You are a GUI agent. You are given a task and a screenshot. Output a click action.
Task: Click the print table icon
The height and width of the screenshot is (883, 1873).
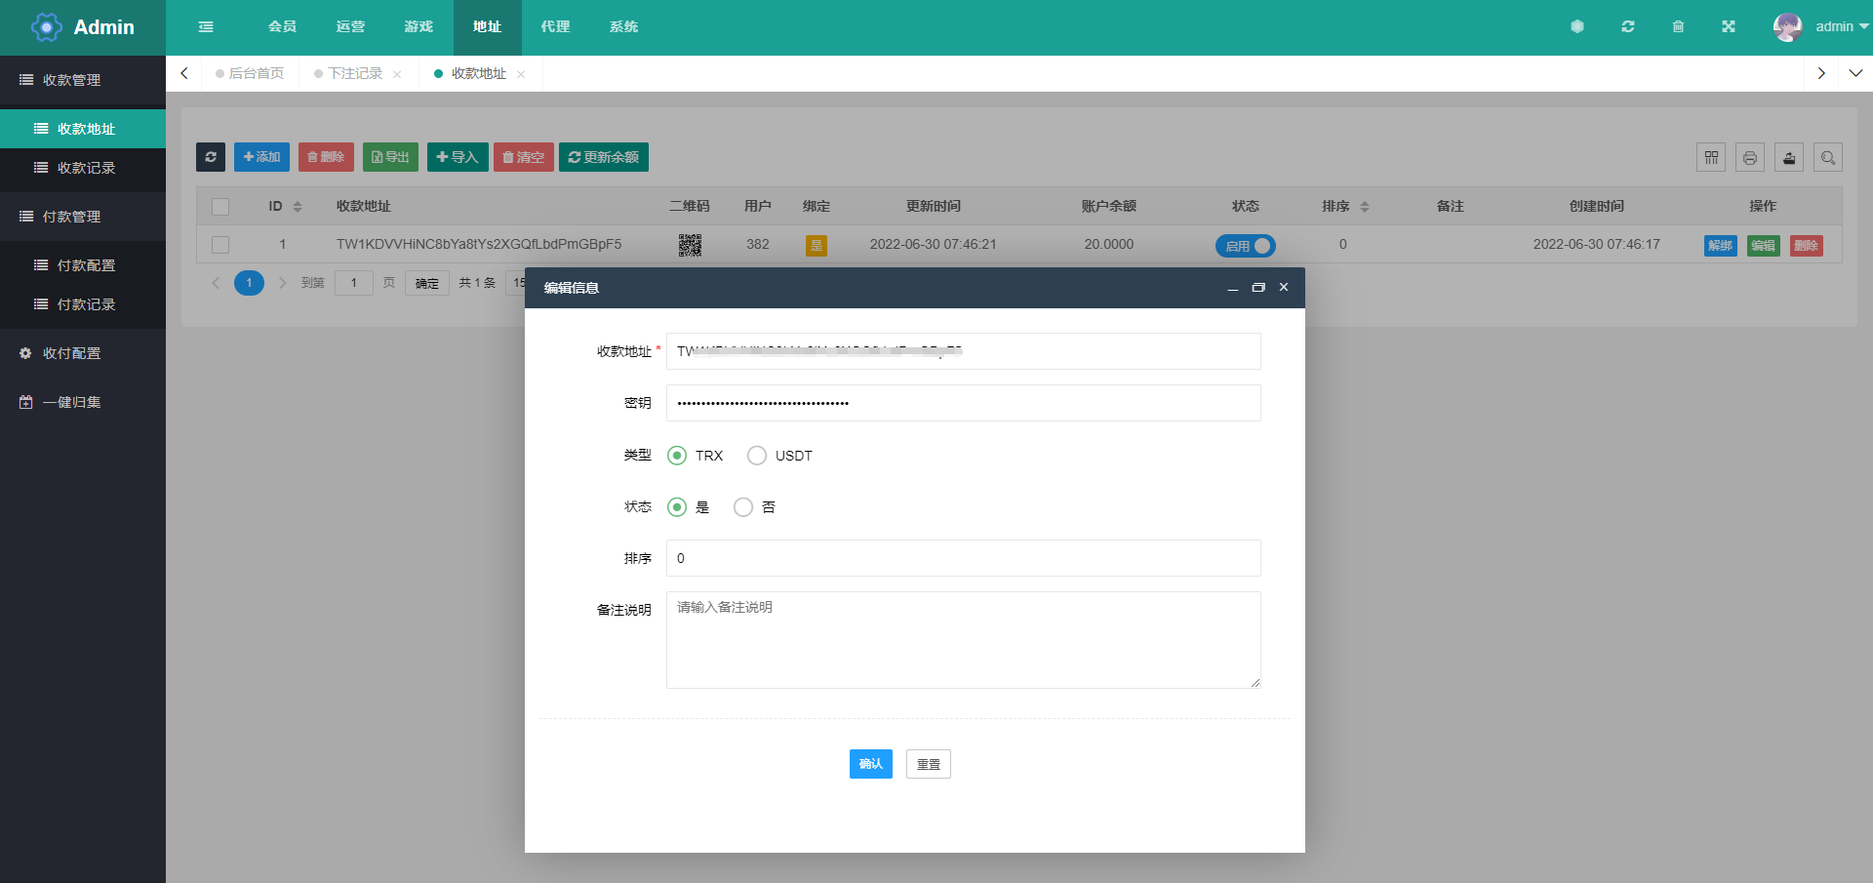tap(1750, 157)
